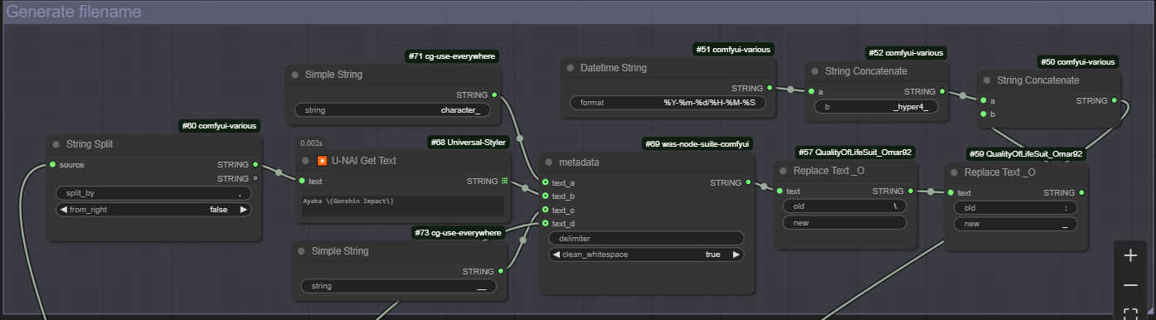Click the #51 comfyui-various badge
The height and width of the screenshot is (320, 1156).
pyautogui.click(x=734, y=50)
